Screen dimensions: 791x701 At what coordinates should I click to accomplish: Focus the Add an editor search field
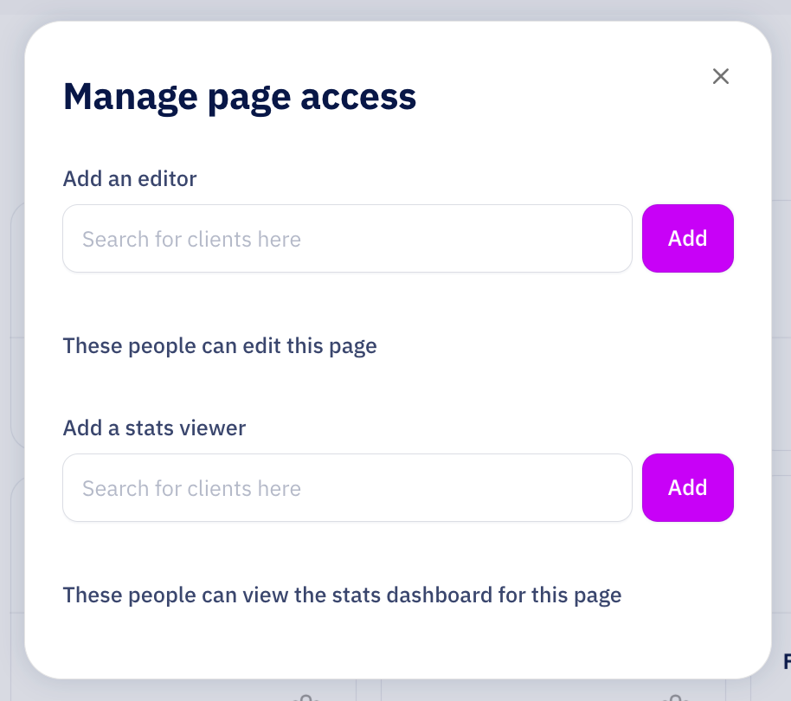(x=347, y=239)
